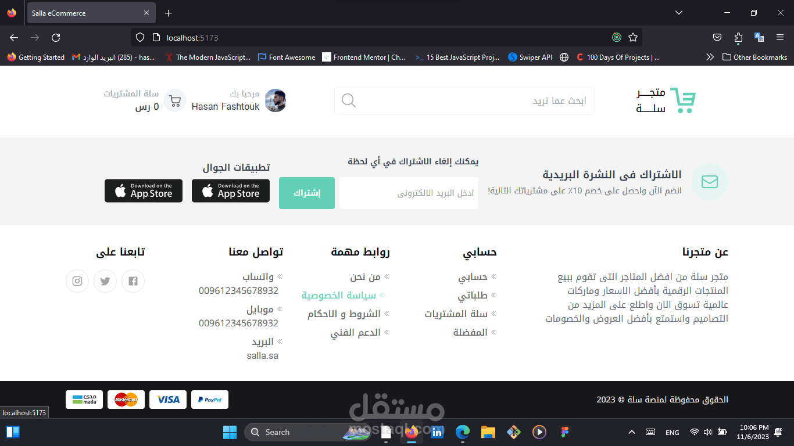794x446 pixels.
Task: Open the حسابي link under the account column
Action: pos(473,277)
